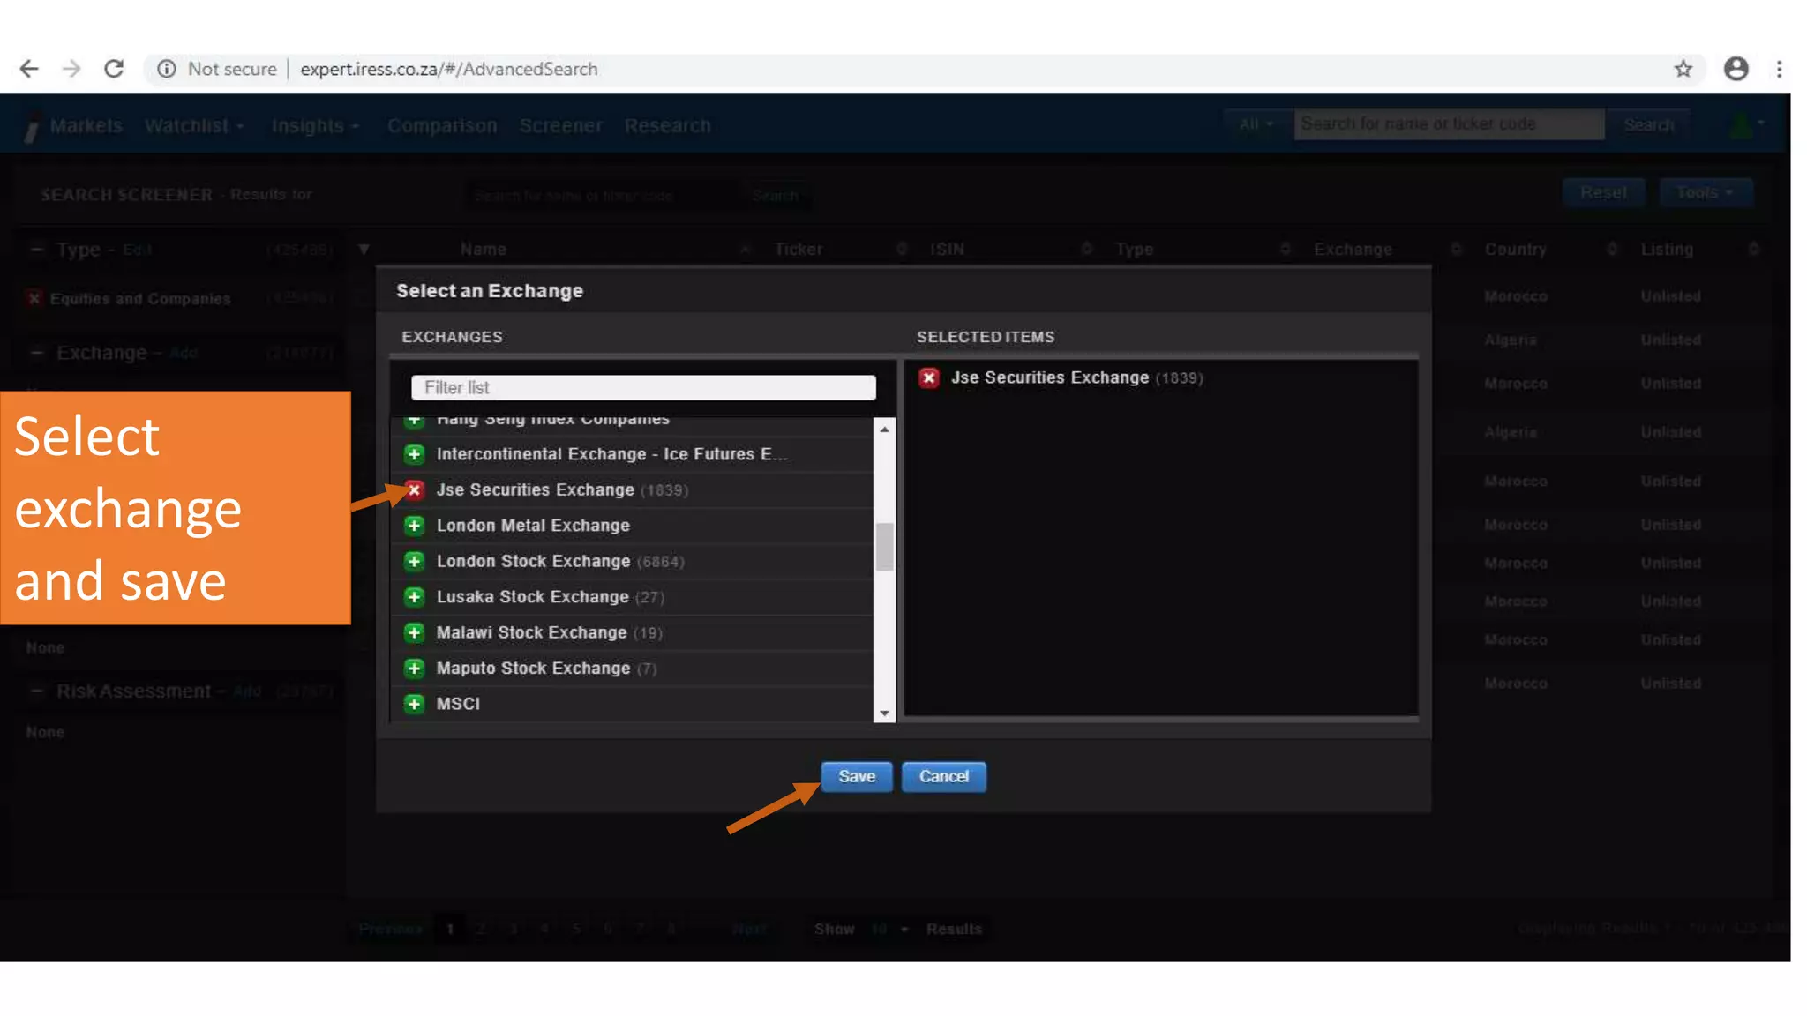Click the Reset button

coord(1603,192)
